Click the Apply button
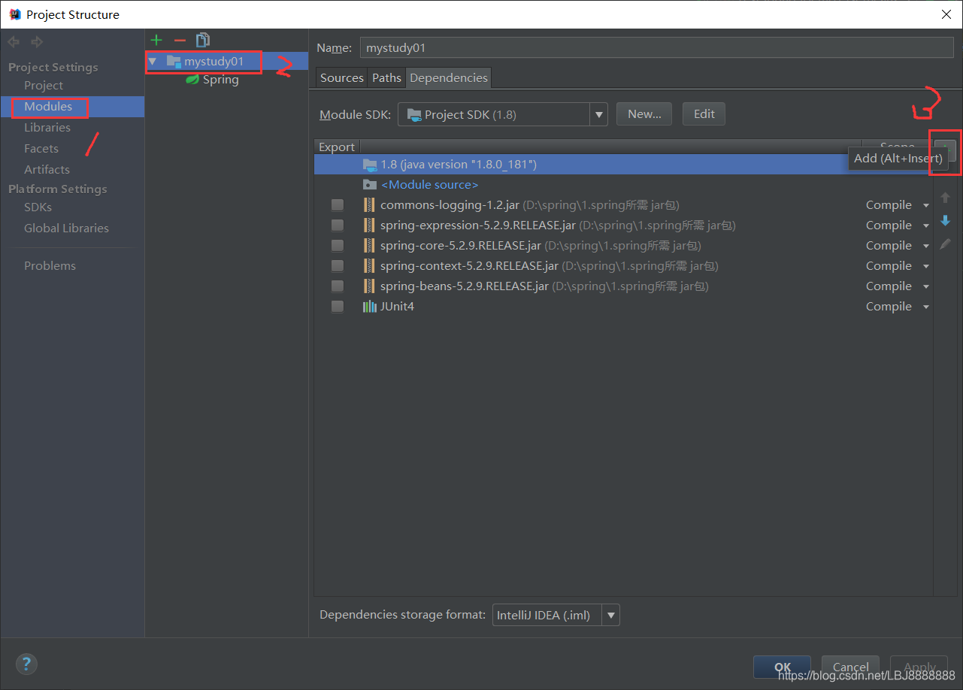 (x=919, y=667)
